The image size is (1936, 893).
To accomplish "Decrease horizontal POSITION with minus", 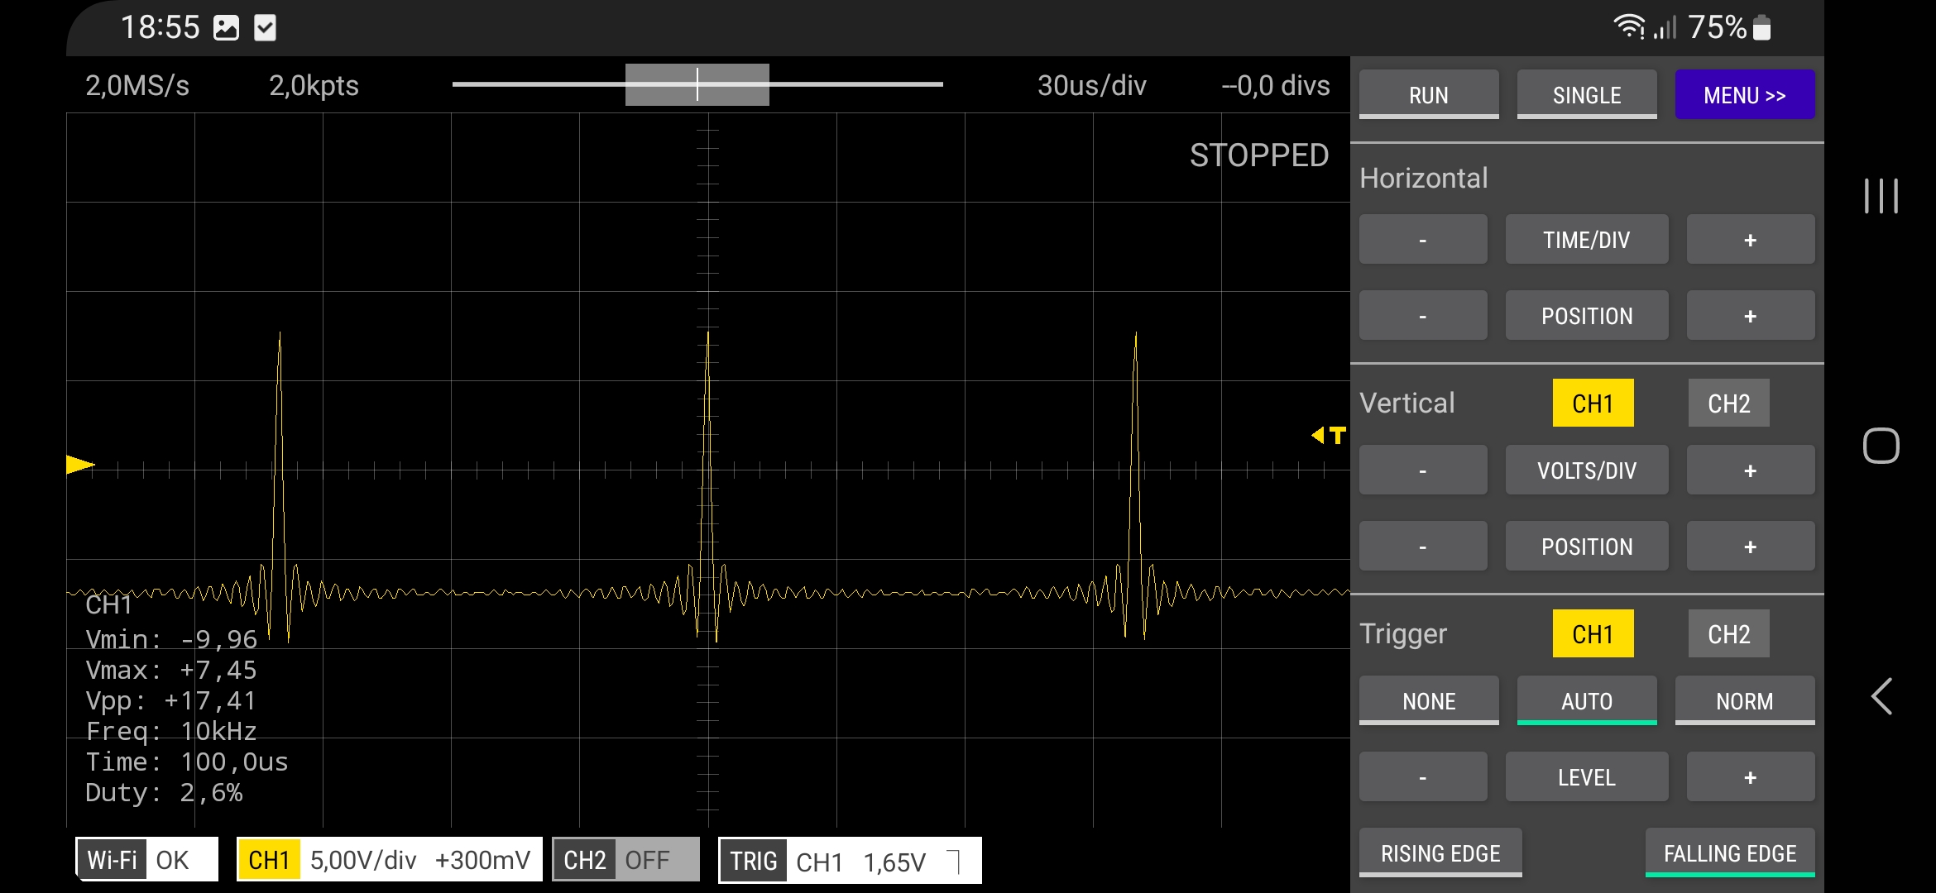I will click(x=1423, y=316).
